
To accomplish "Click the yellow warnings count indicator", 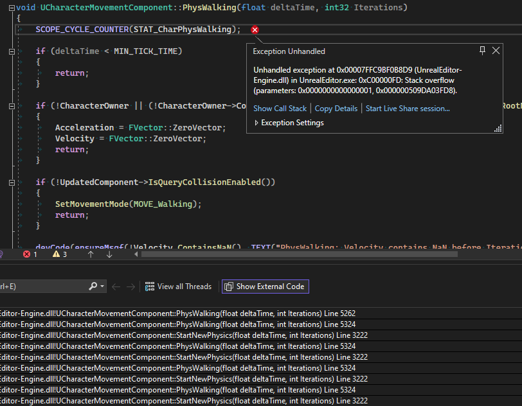I will [60, 254].
